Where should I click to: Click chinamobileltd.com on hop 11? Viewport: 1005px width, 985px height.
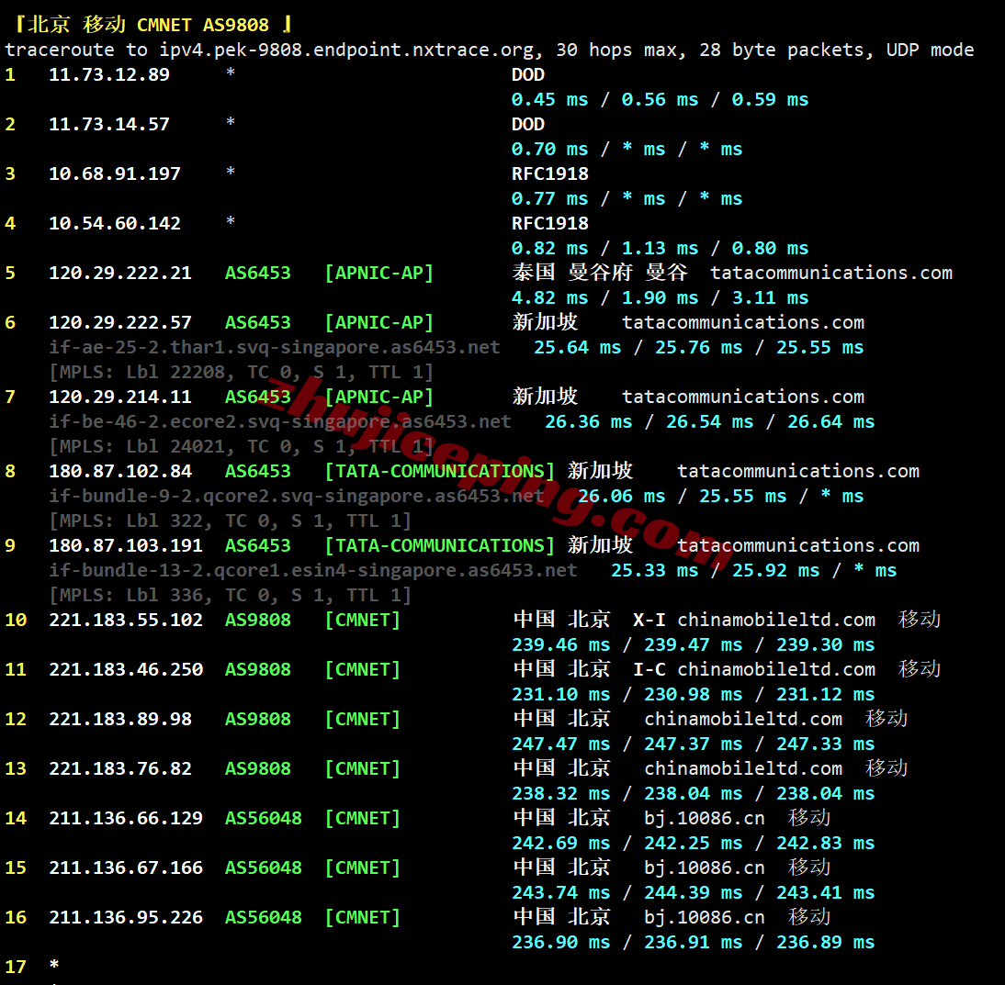tap(776, 670)
